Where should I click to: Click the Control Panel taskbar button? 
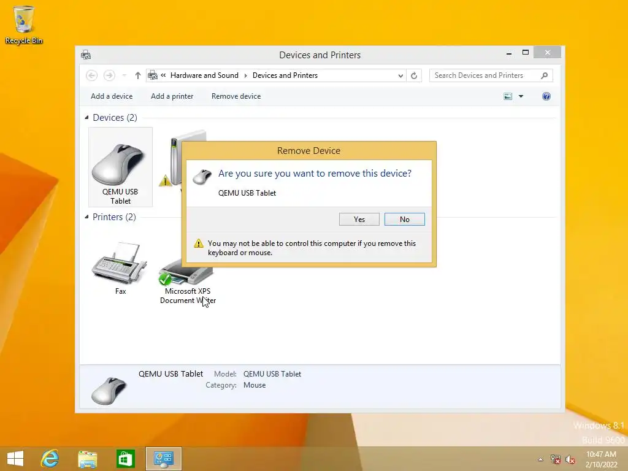tap(163, 459)
